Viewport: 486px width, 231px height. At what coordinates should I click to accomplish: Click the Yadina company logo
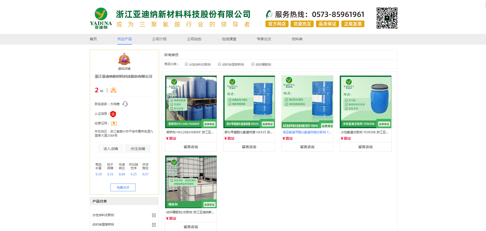(101, 18)
